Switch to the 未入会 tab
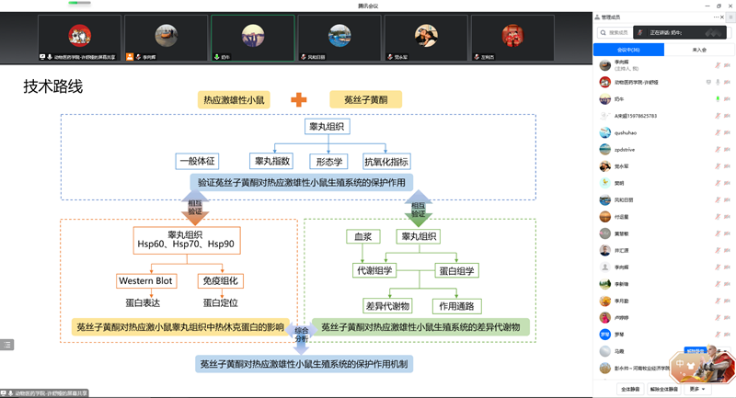This screenshot has height=398, width=736. point(698,51)
